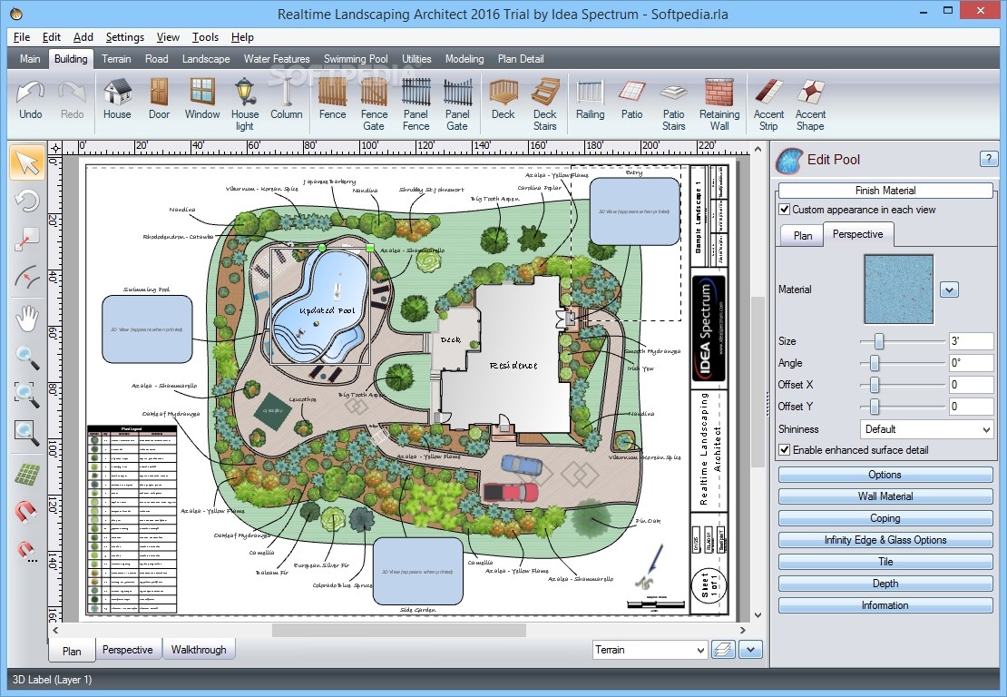Image resolution: width=1007 pixels, height=697 pixels.
Task: Expand the Options section
Action: pos(885,475)
